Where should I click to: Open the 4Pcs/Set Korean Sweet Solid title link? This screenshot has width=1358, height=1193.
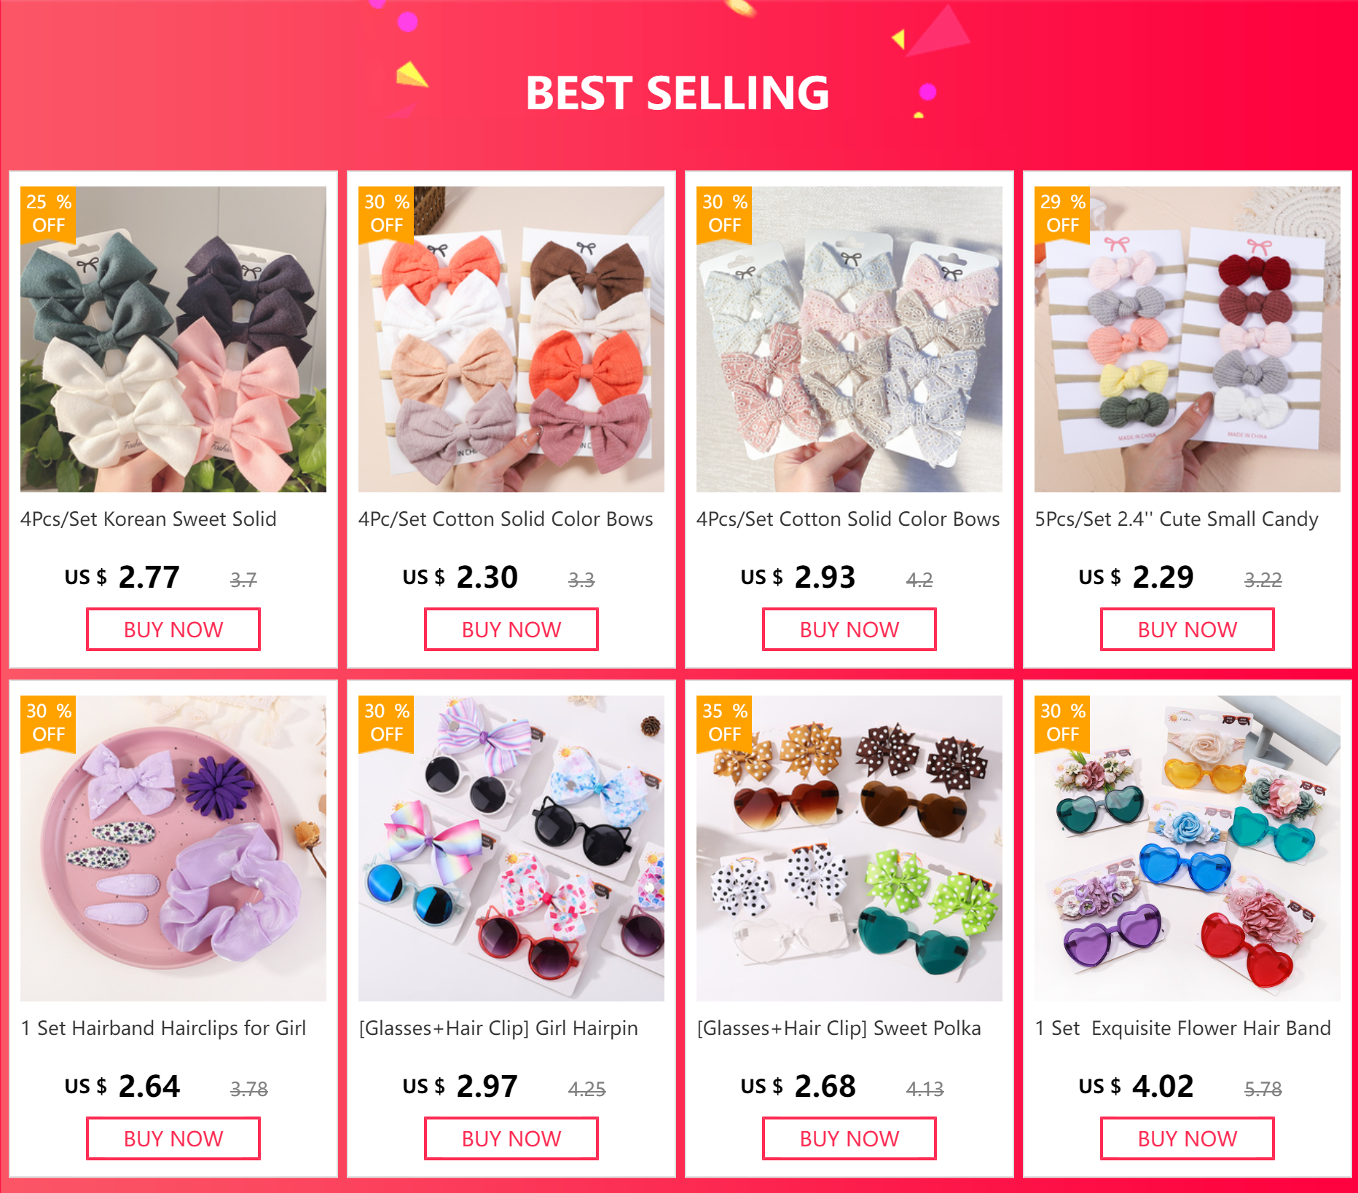point(149,519)
